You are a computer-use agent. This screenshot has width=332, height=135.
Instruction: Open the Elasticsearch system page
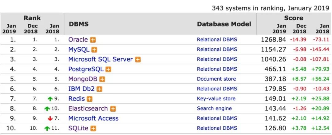tap(88, 109)
